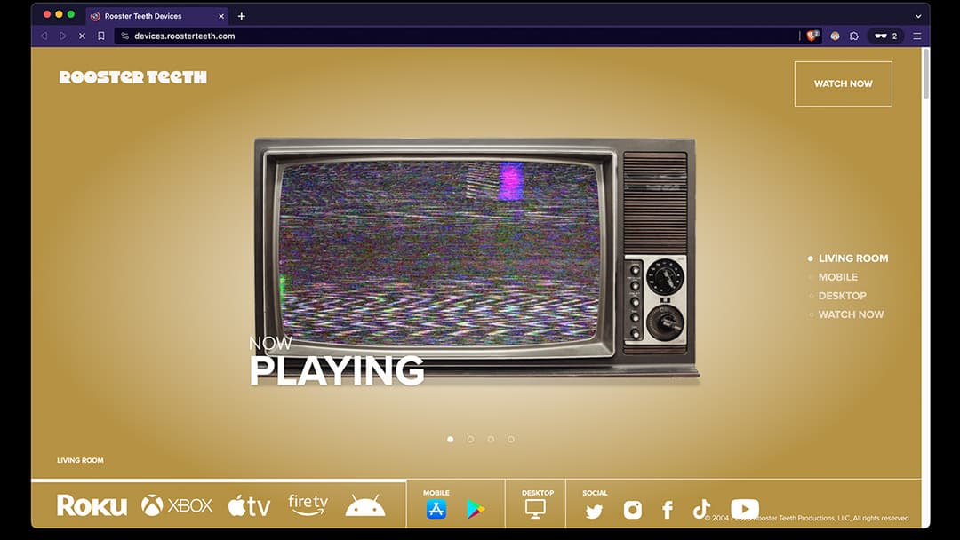
Task: Click the Social footer heading
Action: click(595, 492)
